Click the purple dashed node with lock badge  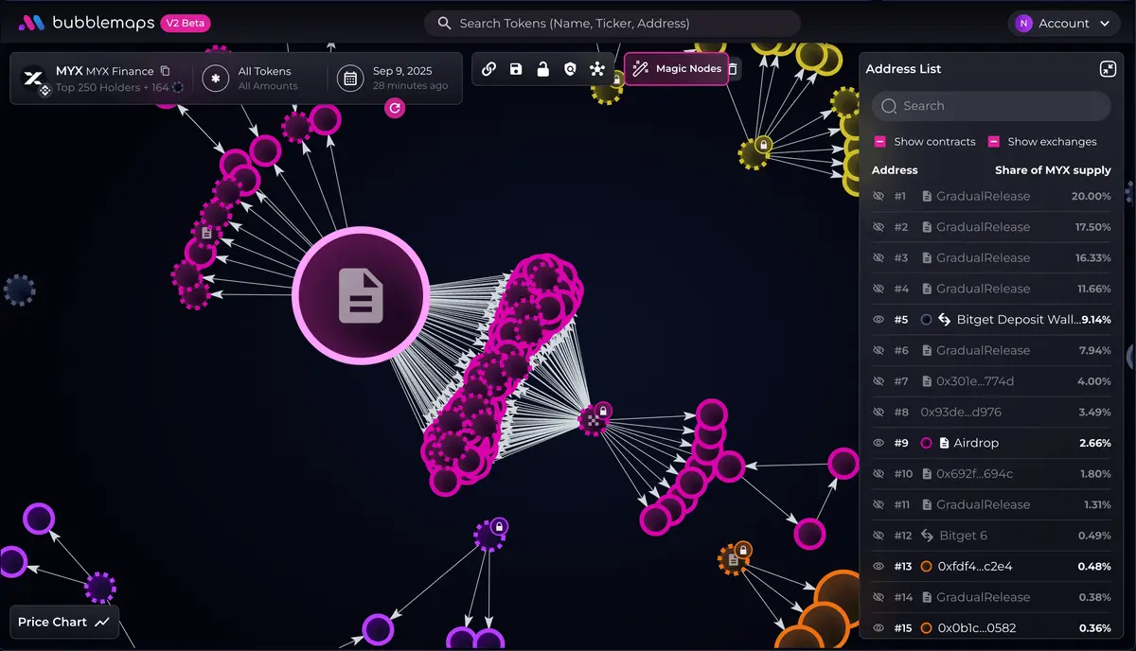coord(488,534)
